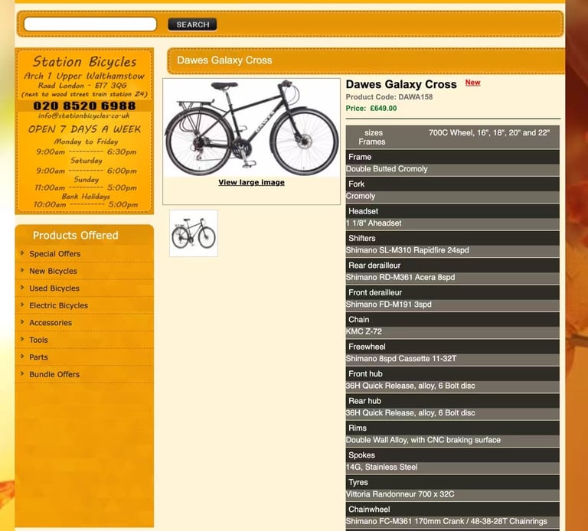Click the SEARCH button
Viewport: 588px width, 531px height.
pyautogui.click(x=192, y=24)
